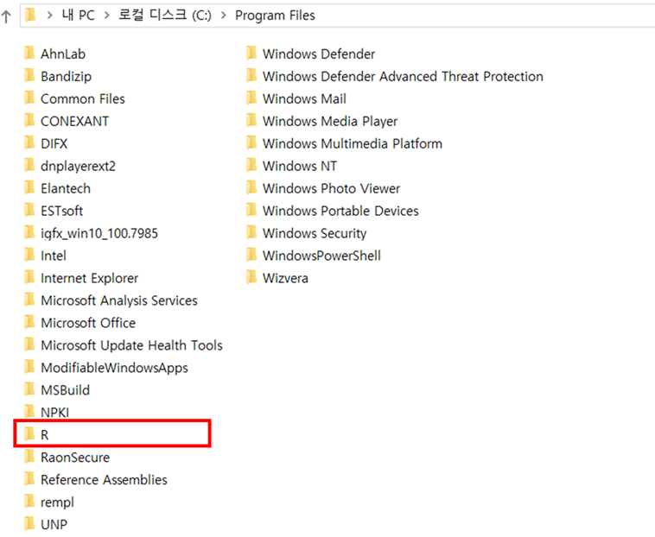
Task: Select the Windows Mail folder icon
Action: point(251,98)
